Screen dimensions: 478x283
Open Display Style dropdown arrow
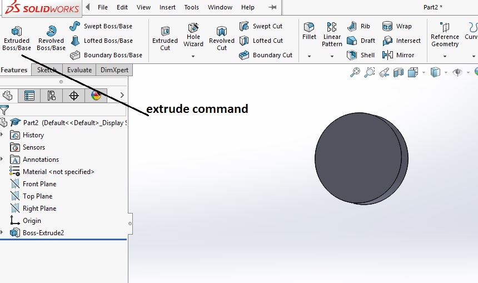[446, 72]
